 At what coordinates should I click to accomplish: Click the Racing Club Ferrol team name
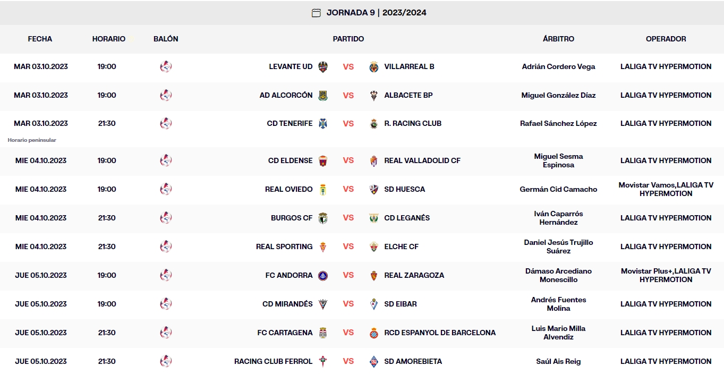click(273, 362)
